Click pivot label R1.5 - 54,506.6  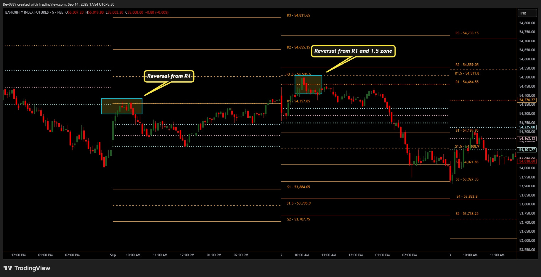[298, 74]
